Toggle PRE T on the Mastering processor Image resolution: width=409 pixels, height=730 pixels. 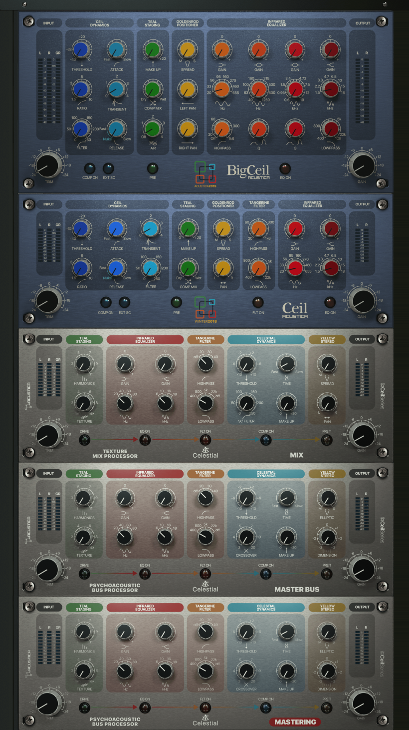[327, 708]
